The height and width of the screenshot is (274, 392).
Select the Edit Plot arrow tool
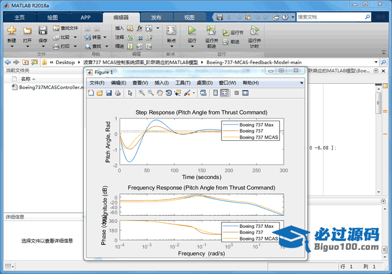(x=130, y=93)
